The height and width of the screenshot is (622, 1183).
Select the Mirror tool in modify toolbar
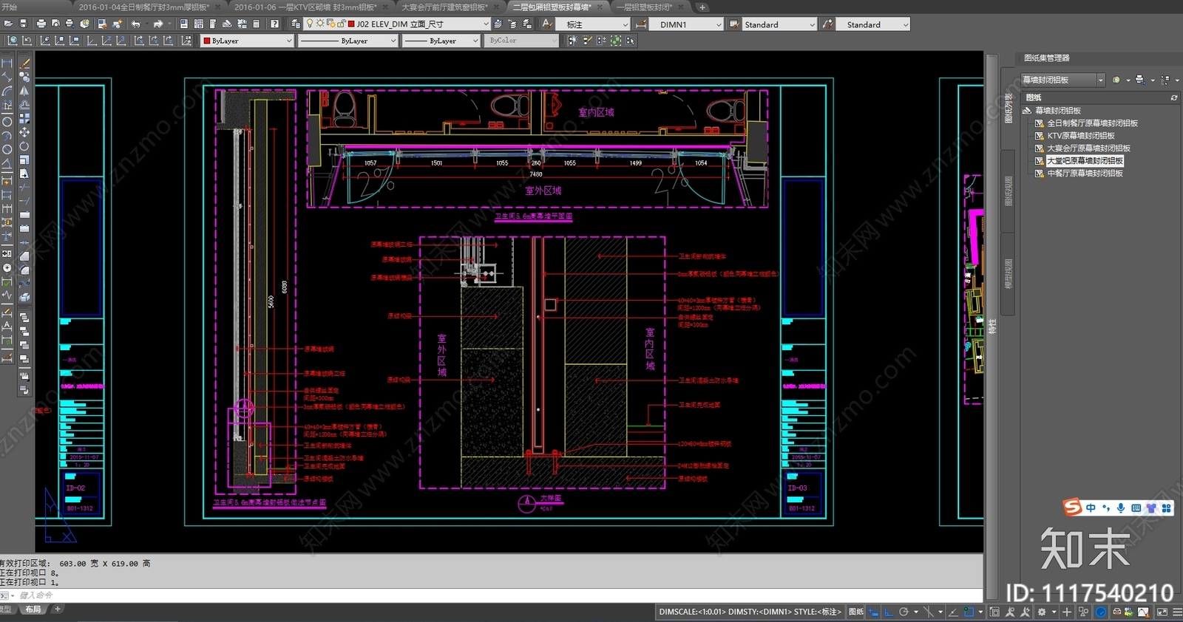coord(24,91)
